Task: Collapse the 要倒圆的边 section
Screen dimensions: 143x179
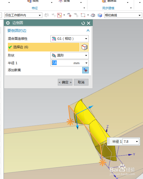Action: pyautogui.click(x=88, y=31)
